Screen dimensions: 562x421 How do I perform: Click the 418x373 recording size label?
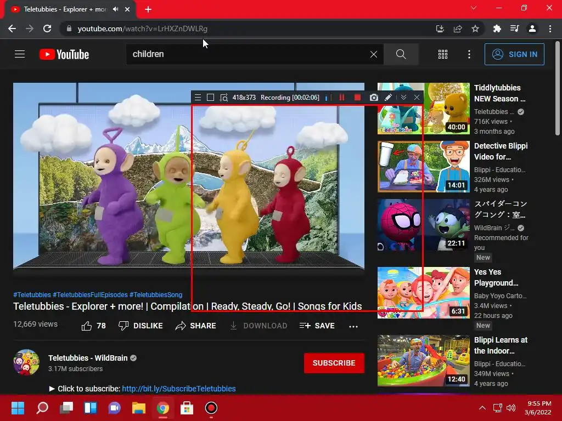(x=244, y=98)
